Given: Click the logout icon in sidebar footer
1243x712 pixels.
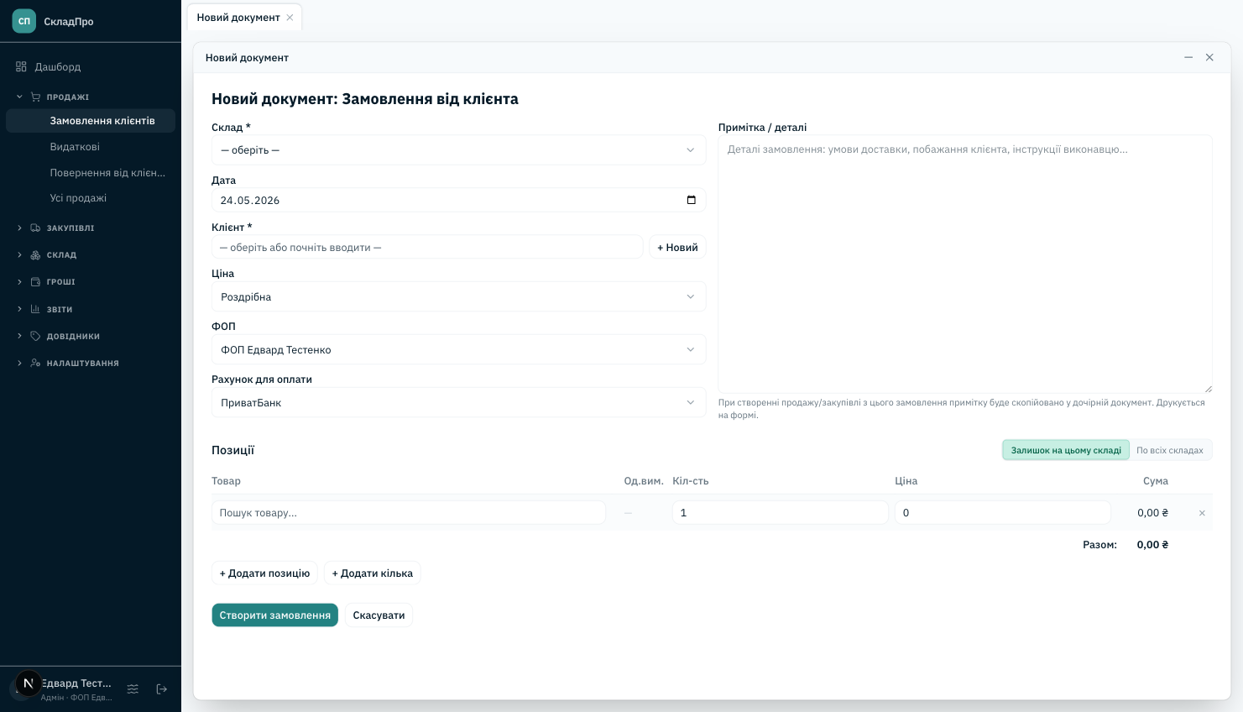Looking at the screenshot, I should (162, 689).
